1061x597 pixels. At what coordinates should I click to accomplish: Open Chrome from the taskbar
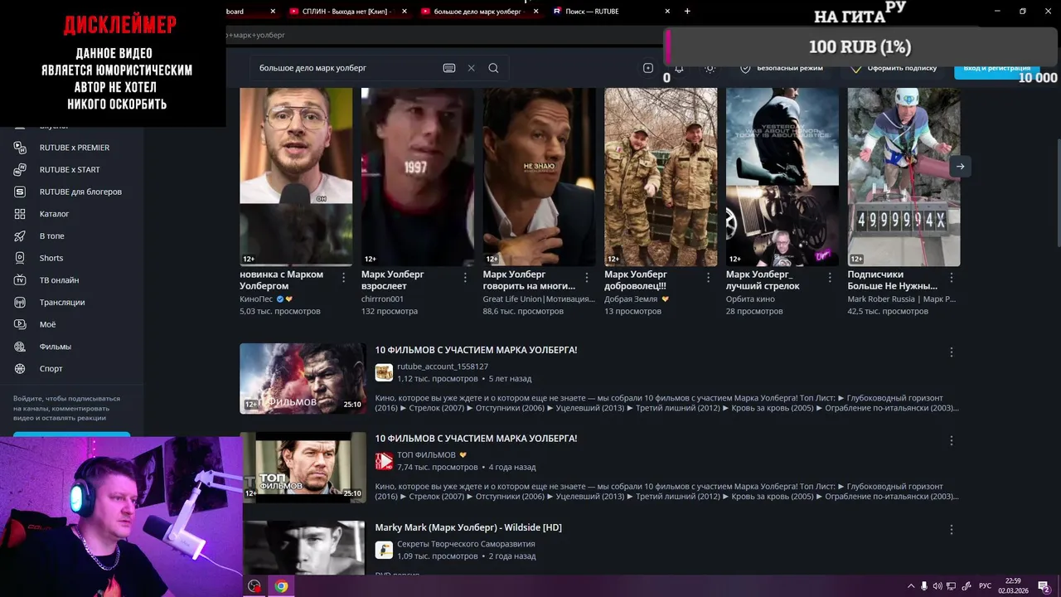tap(281, 586)
